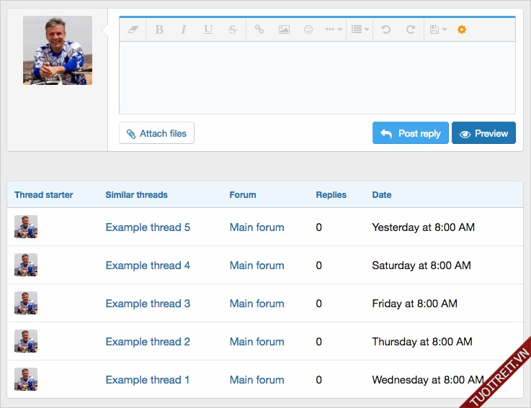Open the save drafts dropdown
This screenshot has width=531, height=408.
click(437, 30)
